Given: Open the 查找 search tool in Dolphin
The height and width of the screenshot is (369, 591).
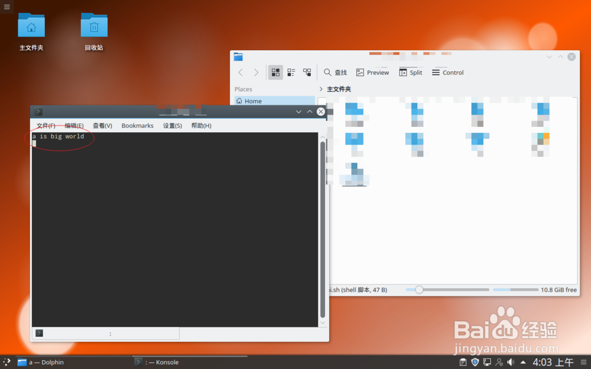Looking at the screenshot, I should coord(335,72).
